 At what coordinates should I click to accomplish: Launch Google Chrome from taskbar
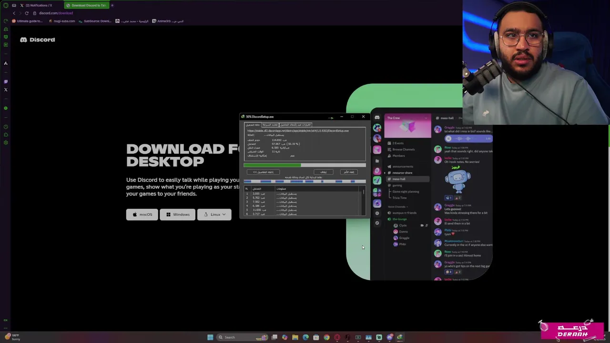(x=326, y=337)
